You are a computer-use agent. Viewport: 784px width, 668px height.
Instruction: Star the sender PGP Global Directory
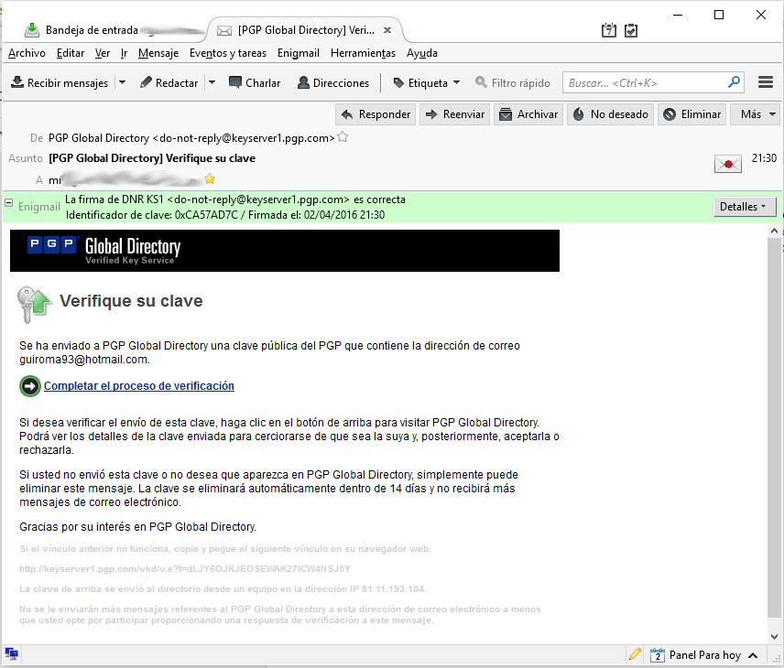343,137
